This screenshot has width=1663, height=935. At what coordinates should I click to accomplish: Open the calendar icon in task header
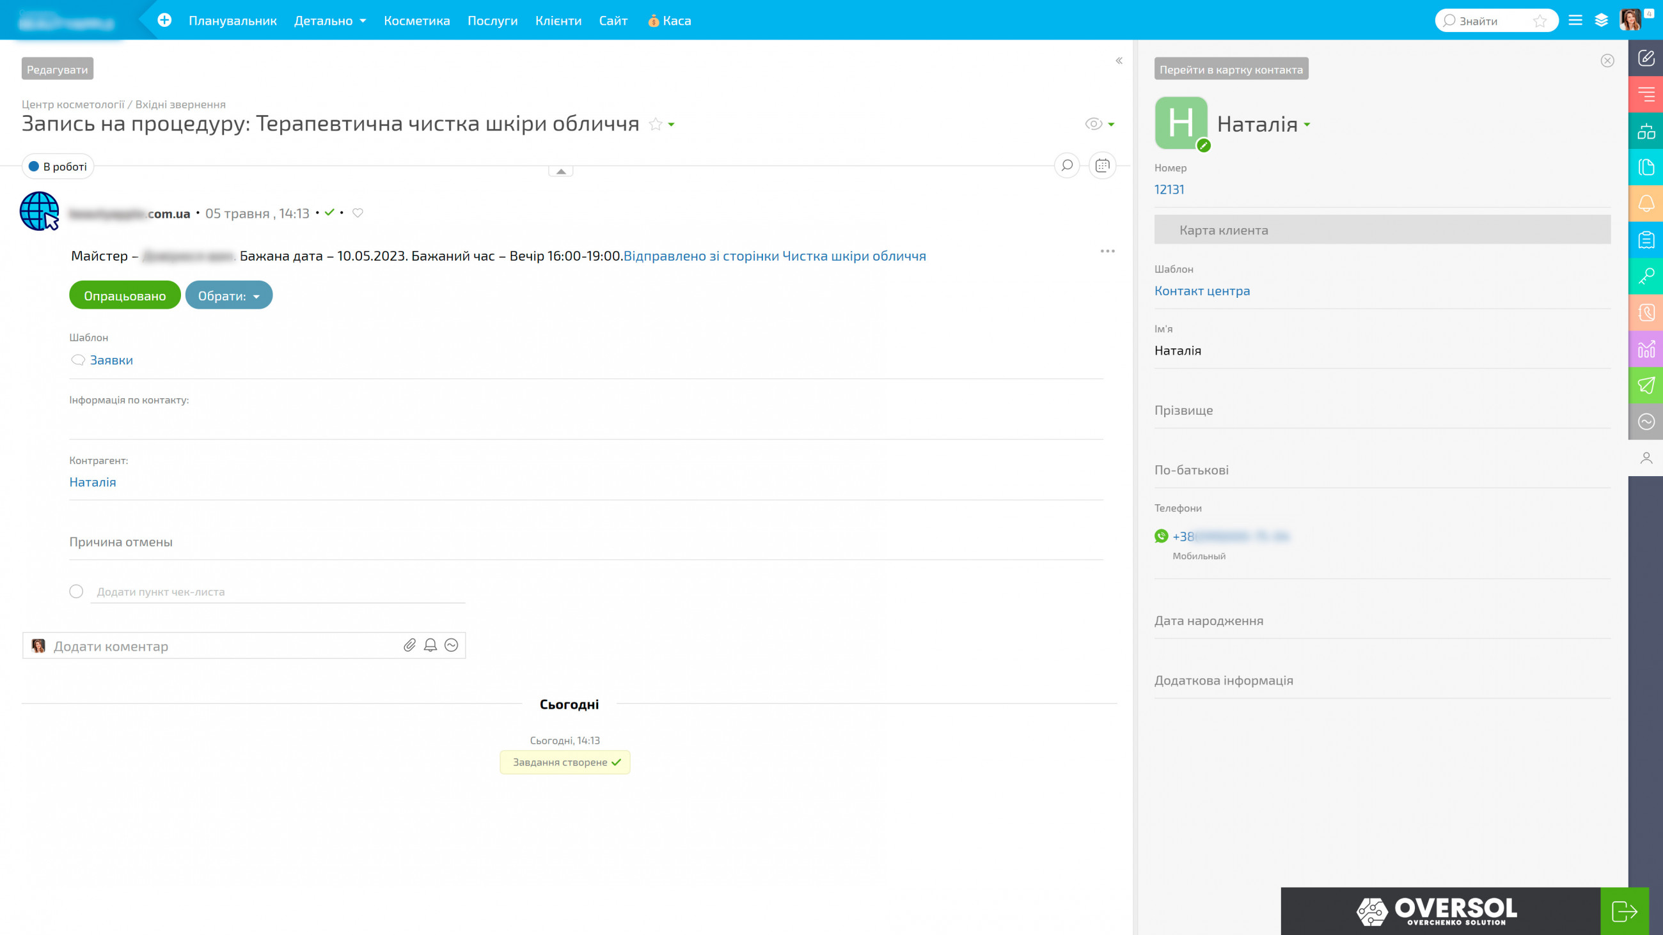(x=1103, y=166)
